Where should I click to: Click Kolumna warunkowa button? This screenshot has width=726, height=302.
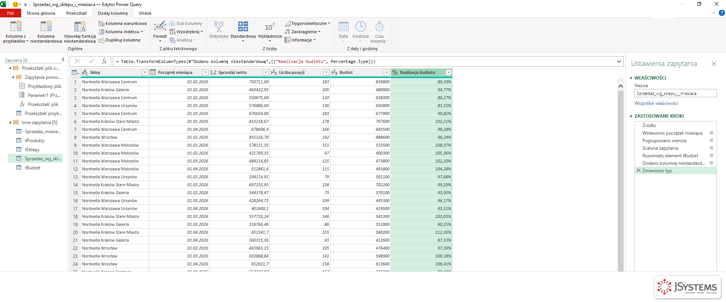coord(123,23)
